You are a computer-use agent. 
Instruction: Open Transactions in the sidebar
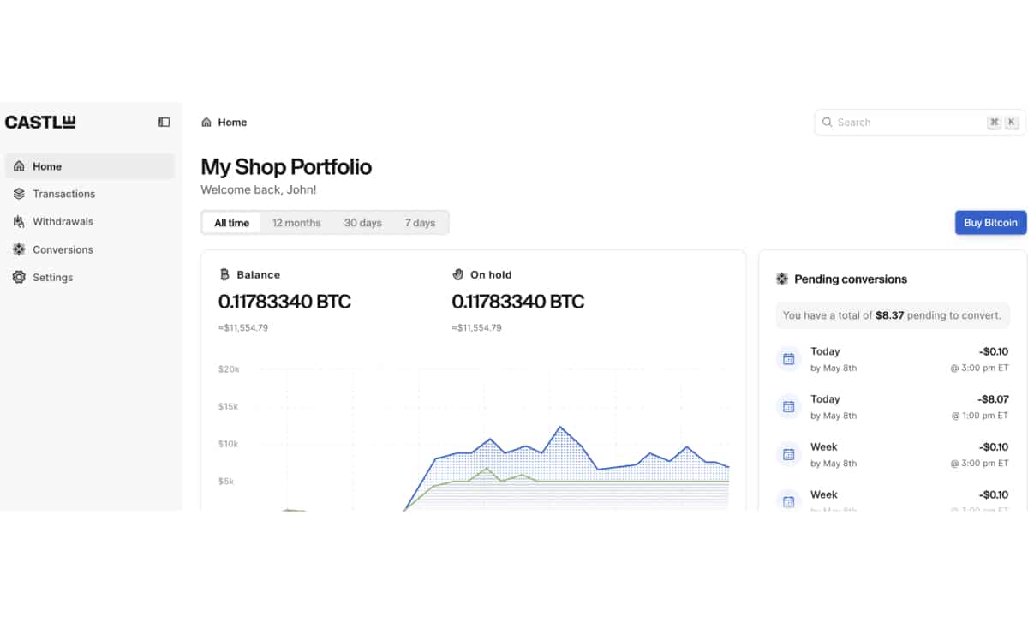[63, 194]
